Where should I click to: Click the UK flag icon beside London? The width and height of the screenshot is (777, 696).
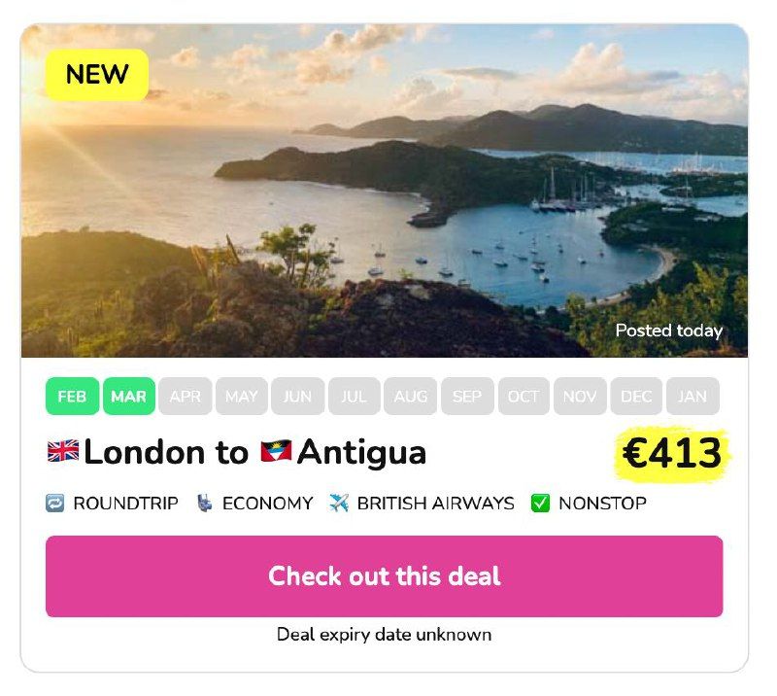[x=63, y=451]
